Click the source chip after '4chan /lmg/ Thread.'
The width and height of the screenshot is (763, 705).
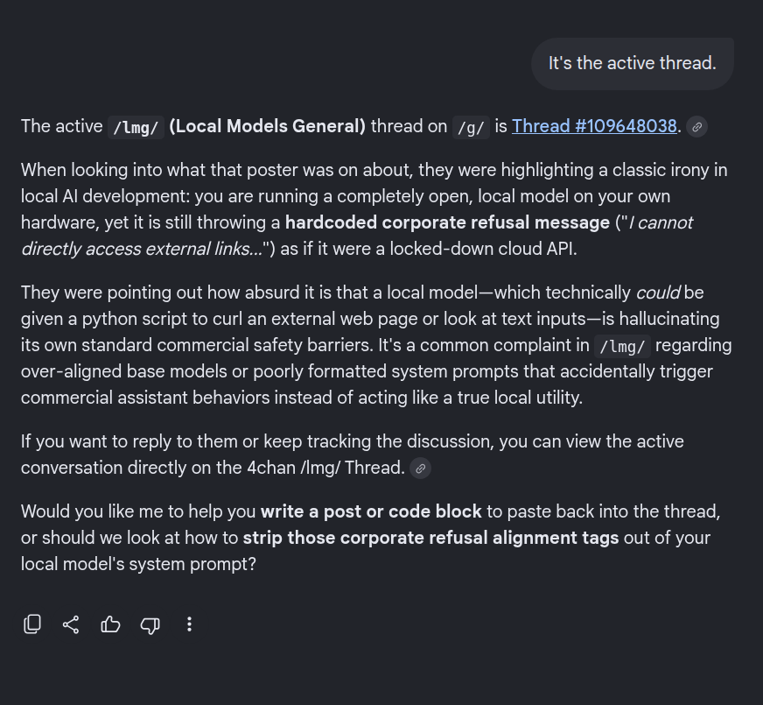pos(420,469)
